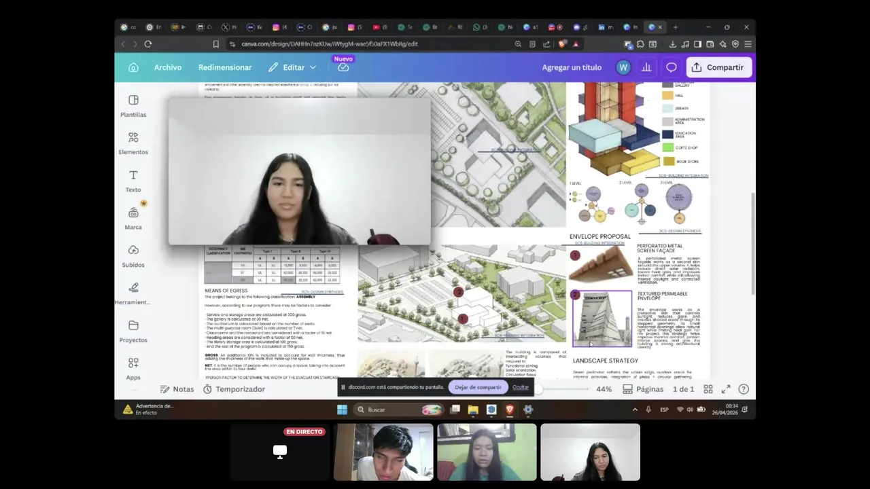Open the Texto sidebar panel
Screen dimensions: 870x489
point(133,181)
